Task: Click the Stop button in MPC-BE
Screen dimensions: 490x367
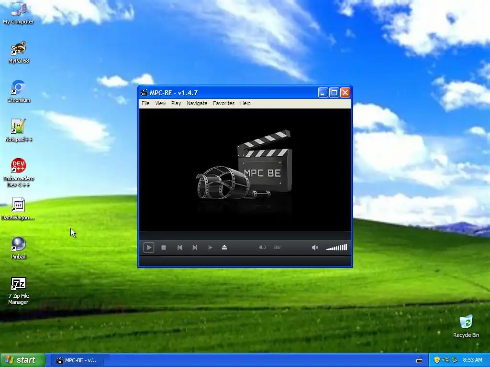Action: click(164, 248)
